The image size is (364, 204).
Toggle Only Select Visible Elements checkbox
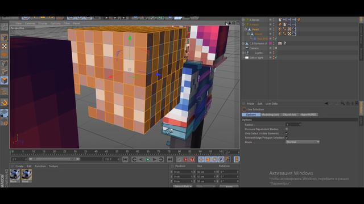coord(287,133)
